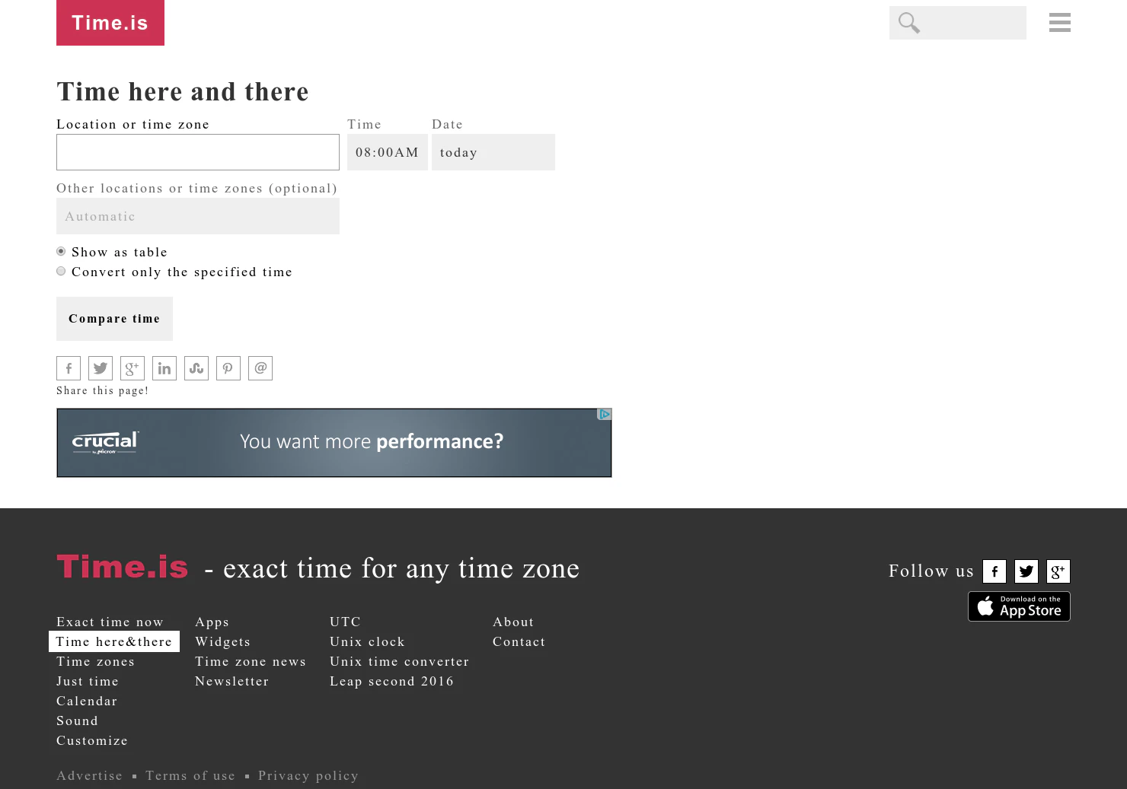The height and width of the screenshot is (789, 1127).
Task: Follow us on Google Plus footer icon
Action: click(1058, 571)
